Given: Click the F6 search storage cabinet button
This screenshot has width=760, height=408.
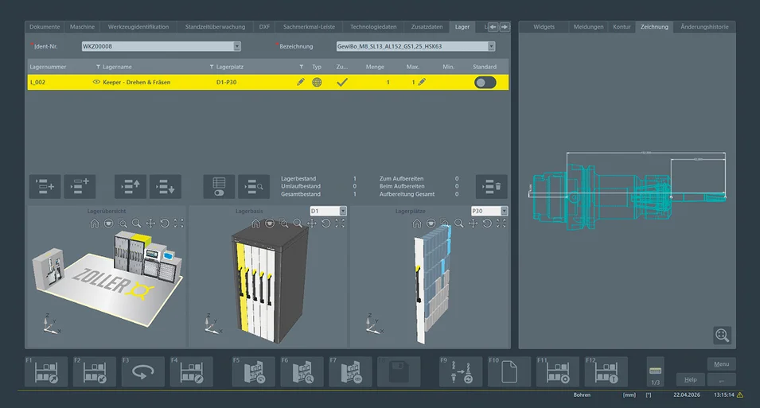Looking at the screenshot, I should [302, 371].
